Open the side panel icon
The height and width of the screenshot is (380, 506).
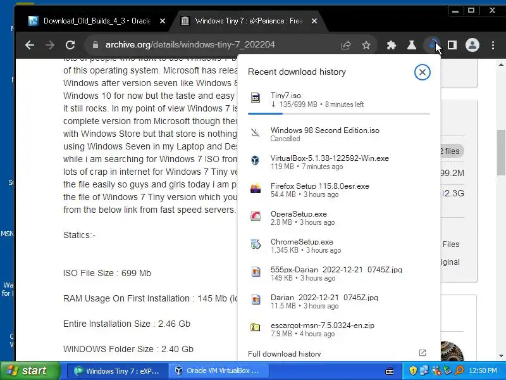(x=452, y=45)
